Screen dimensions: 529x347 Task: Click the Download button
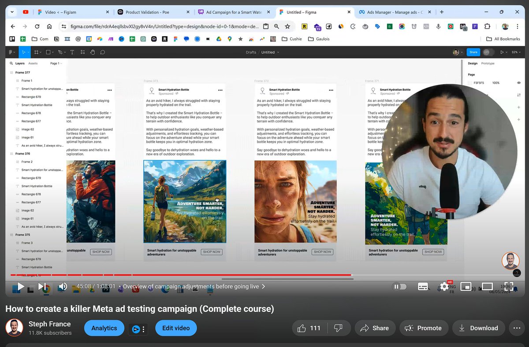[x=479, y=328]
